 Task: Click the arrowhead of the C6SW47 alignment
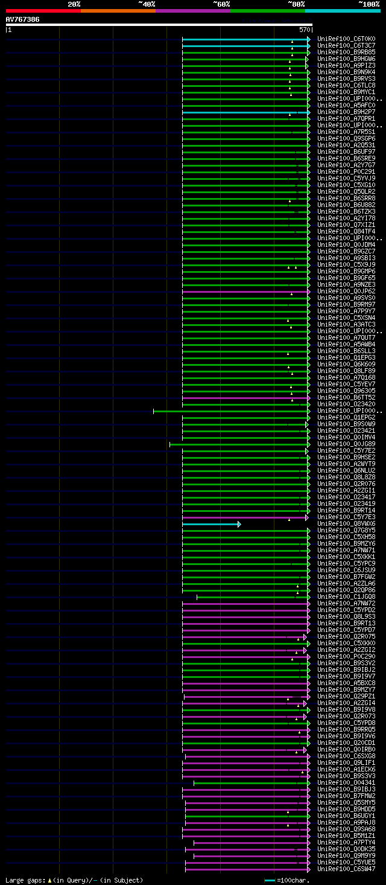pos(309,869)
